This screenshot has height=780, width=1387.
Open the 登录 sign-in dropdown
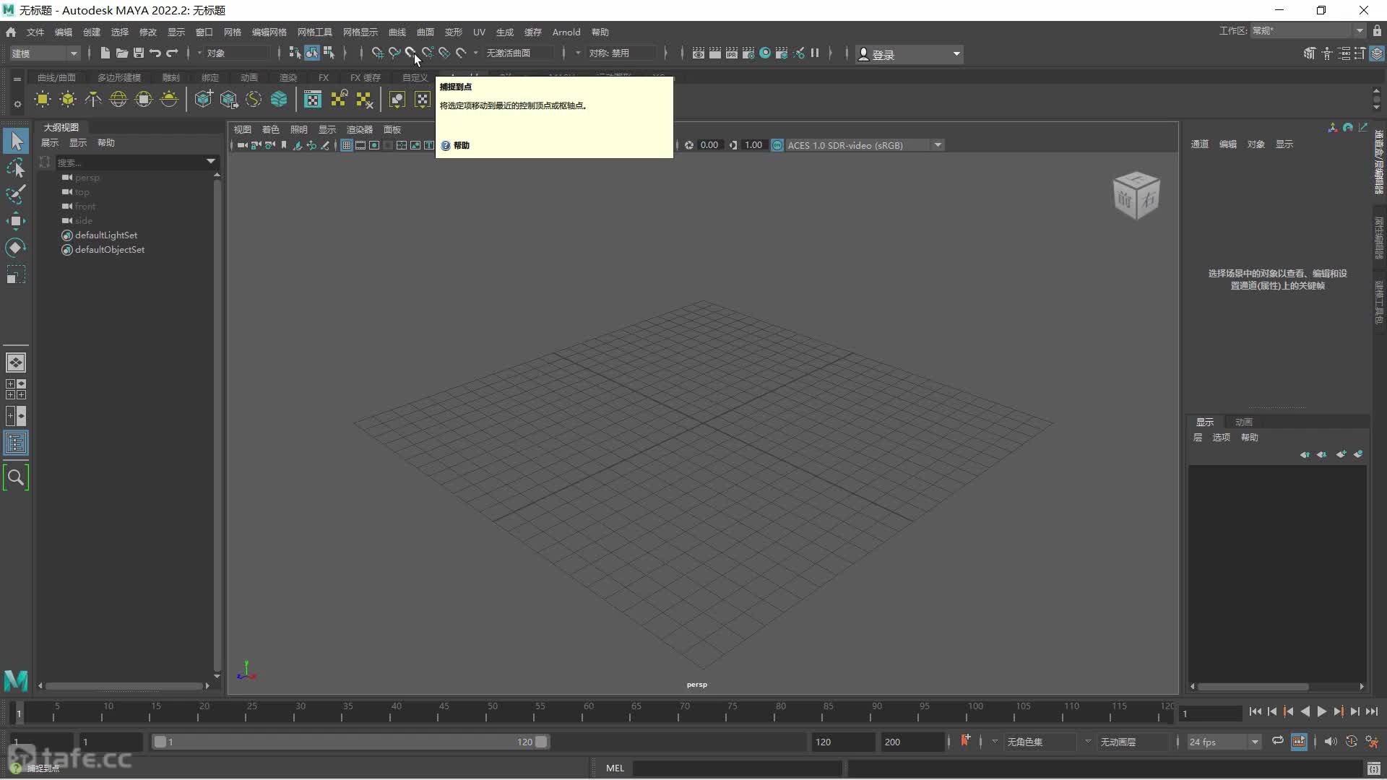909,54
